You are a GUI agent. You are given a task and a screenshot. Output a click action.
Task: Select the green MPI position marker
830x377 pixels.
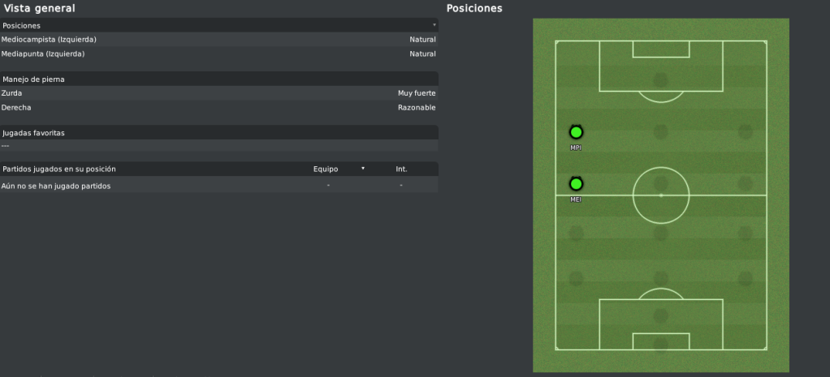[x=576, y=132]
